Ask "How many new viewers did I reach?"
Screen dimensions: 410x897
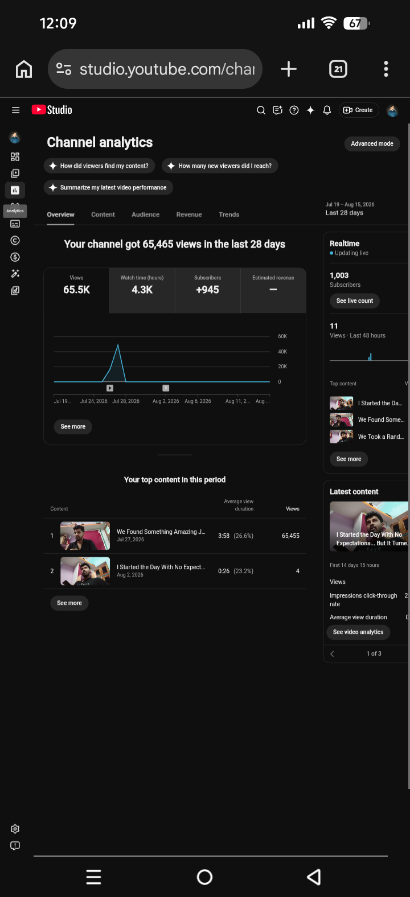click(220, 166)
